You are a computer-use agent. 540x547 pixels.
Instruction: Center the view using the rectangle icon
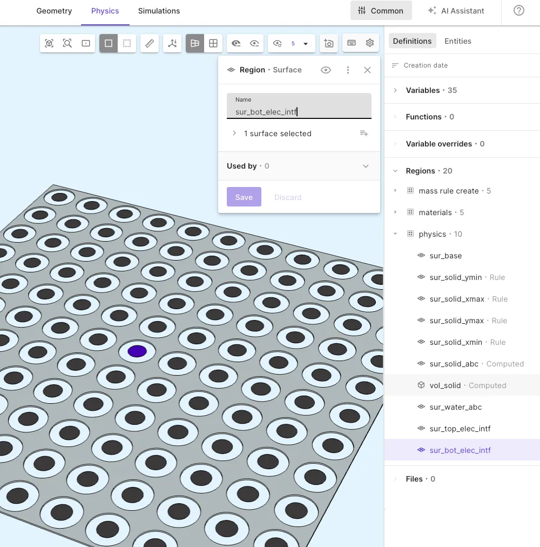pos(86,43)
